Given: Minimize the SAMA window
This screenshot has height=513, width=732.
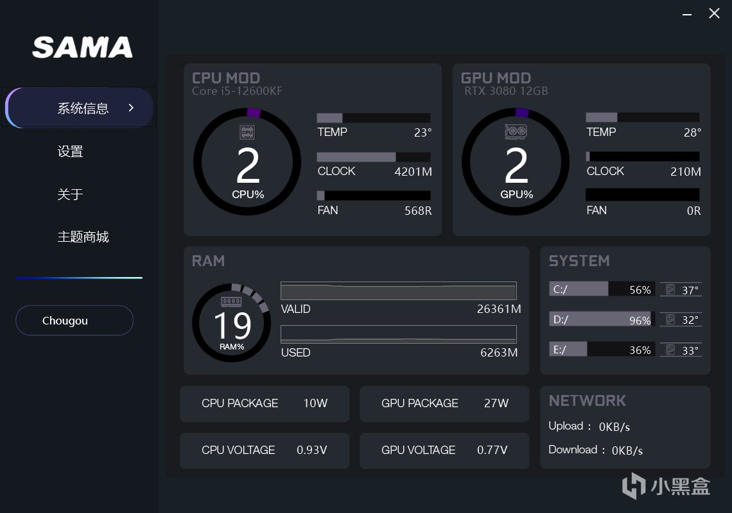Looking at the screenshot, I should pos(686,15).
